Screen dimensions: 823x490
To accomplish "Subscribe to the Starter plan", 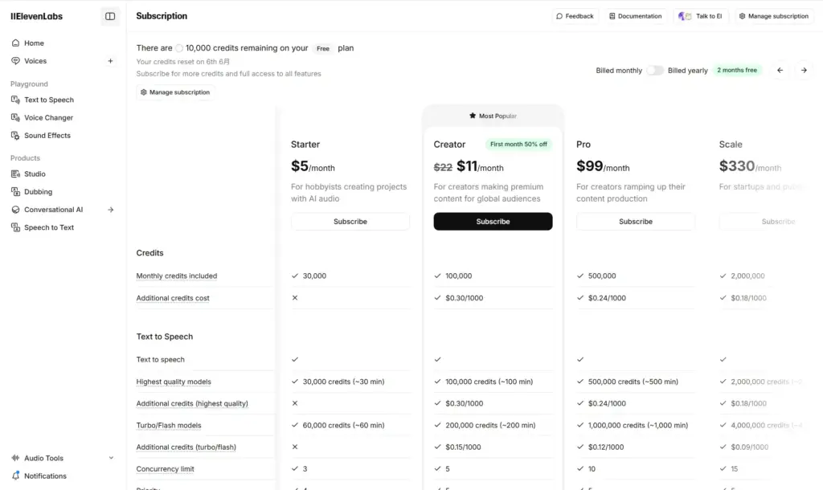I will click(350, 222).
